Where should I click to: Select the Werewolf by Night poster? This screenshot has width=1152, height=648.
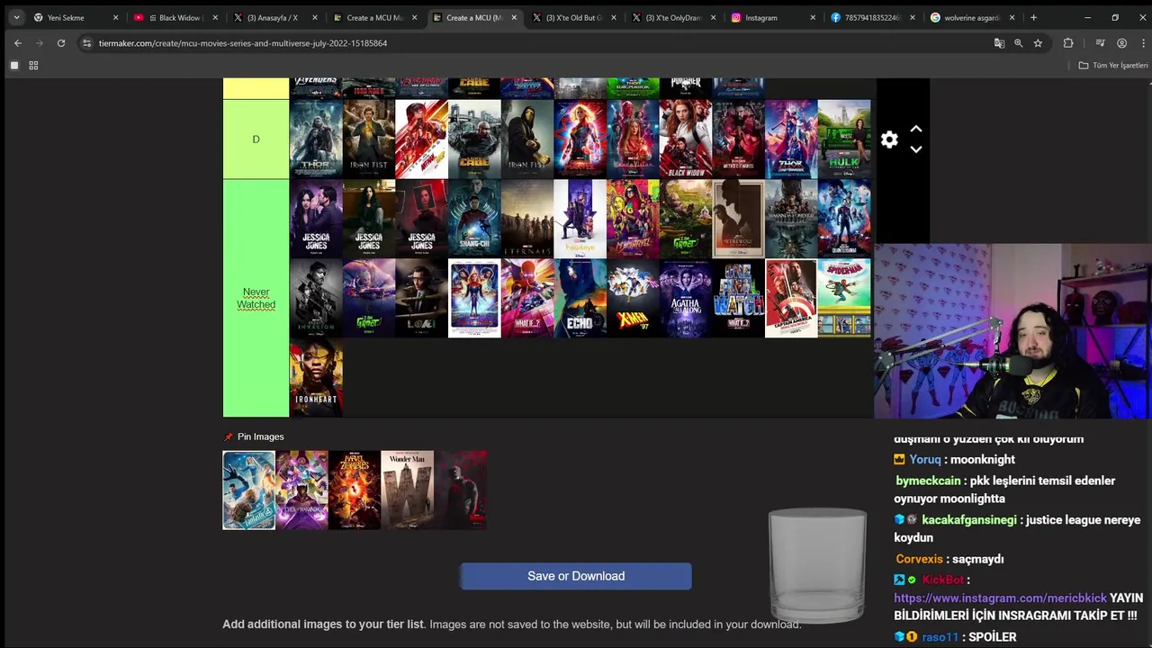[739, 219]
